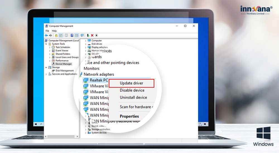The width and height of the screenshot is (279, 153).
Task: Expand the System devices category
Action: [x=86, y=133]
